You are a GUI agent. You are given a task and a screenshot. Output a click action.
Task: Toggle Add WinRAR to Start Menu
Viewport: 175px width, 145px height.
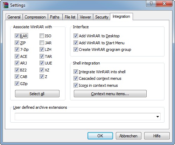pyautogui.click(x=76, y=43)
